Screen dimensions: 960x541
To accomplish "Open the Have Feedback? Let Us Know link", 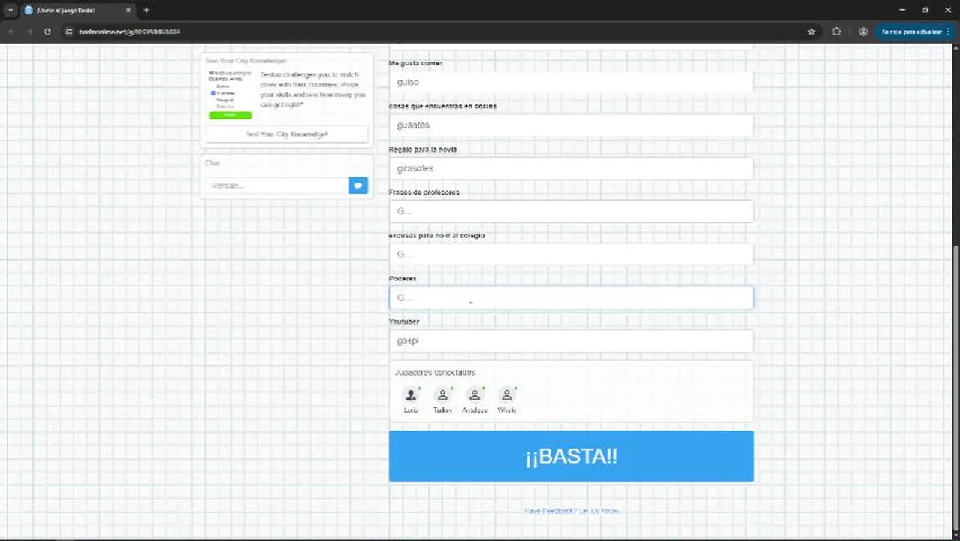I will pyautogui.click(x=572, y=511).
